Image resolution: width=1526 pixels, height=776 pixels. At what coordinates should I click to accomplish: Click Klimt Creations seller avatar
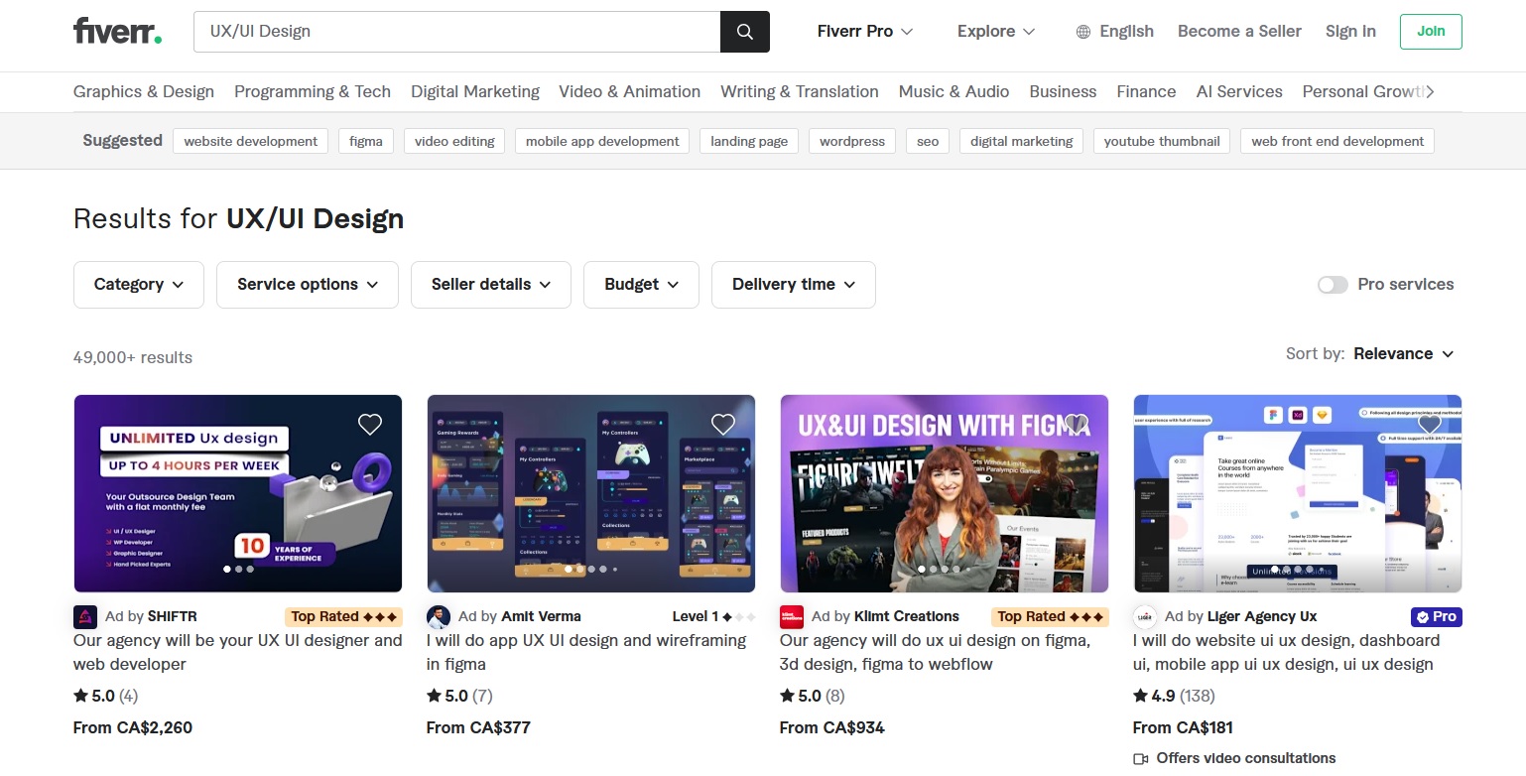tap(792, 616)
